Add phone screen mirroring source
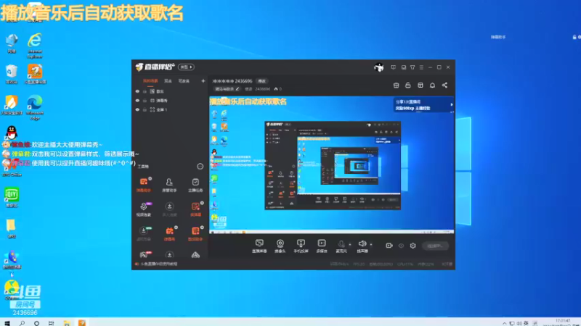Image resolution: width=581 pixels, height=326 pixels. [x=301, y=246]
